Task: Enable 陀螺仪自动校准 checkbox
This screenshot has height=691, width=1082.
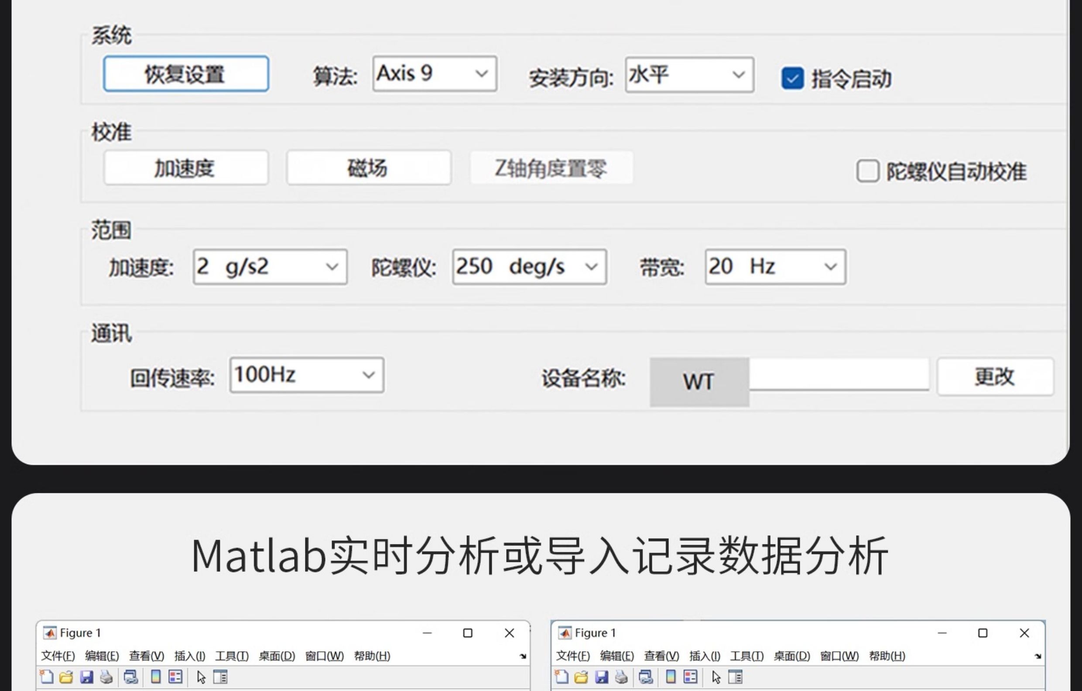Action: pos(868,171)
